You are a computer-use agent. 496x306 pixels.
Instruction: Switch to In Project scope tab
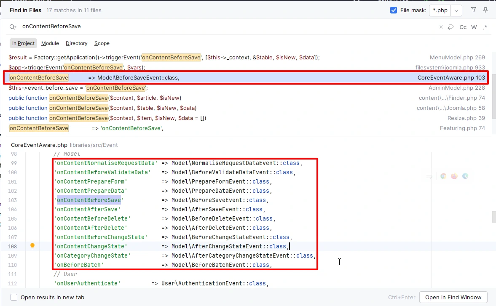pyautogui.click(x=24, y=43)
